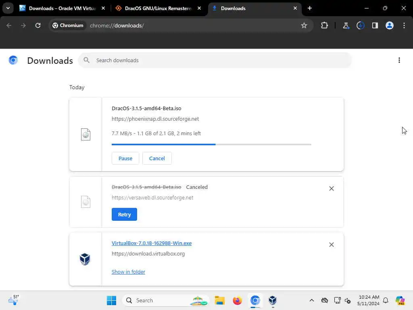Remove canceled DracOS entry from list

[332, 189]
